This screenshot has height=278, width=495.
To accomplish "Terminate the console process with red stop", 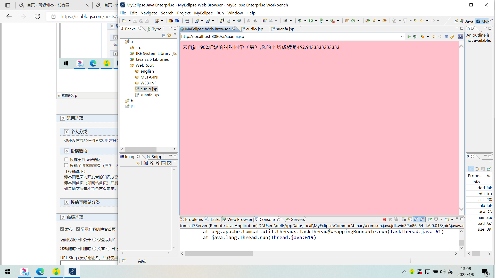I will tap(384, 219).
